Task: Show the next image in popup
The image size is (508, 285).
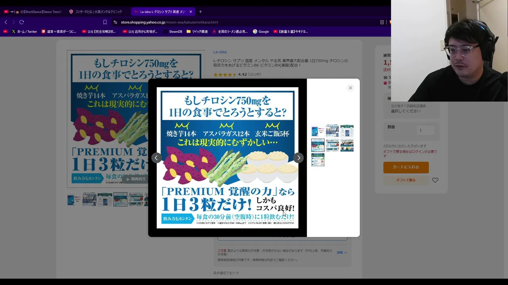Action: 298,158
